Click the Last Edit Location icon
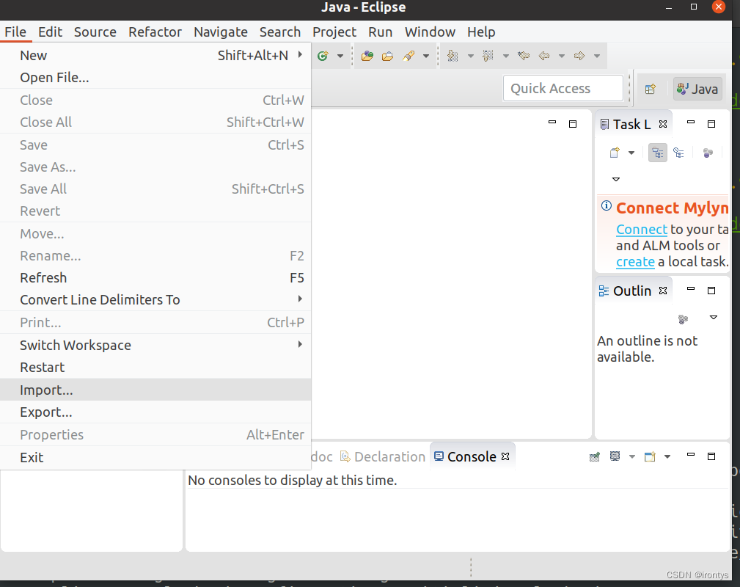This screenshot has height=587, width=740. (524, 56)
